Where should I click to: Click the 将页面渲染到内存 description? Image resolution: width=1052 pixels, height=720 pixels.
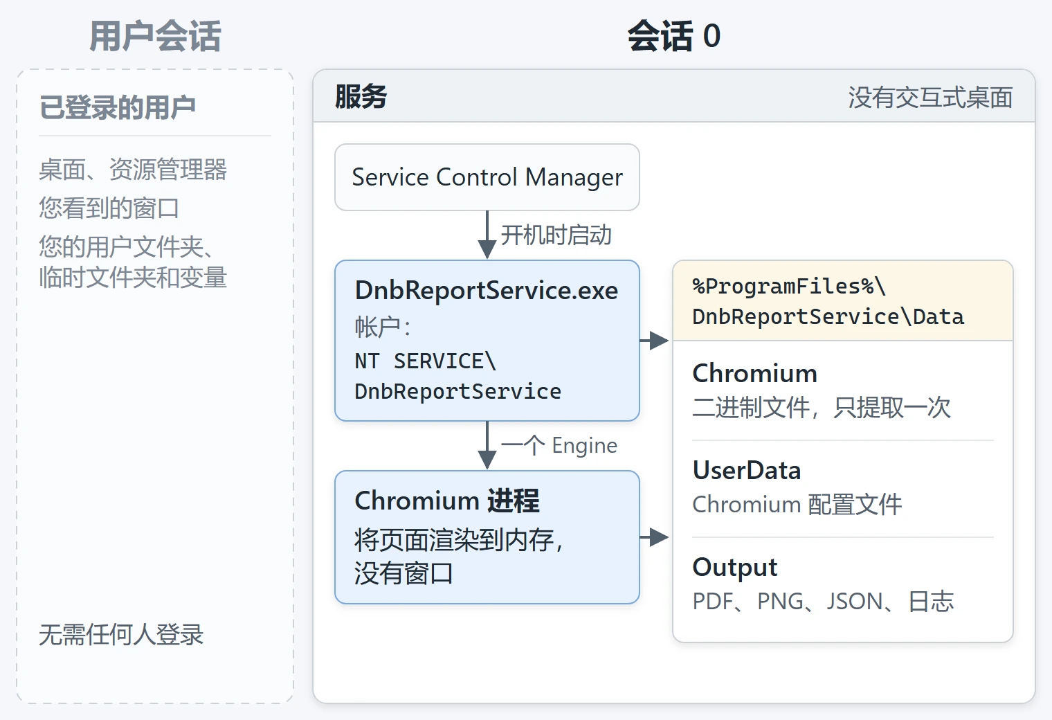(x=458, y=539)
